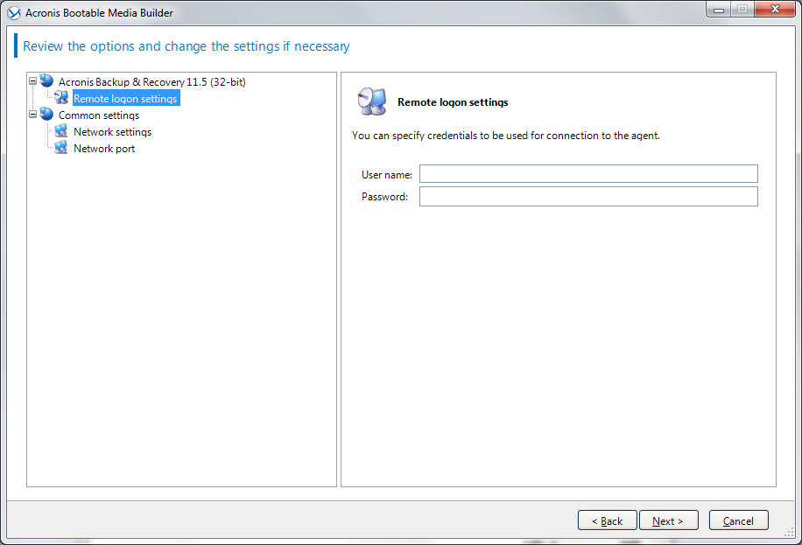The image size is (802, 545).
Task: Click the 'Password:' label
Action: [x=384, y=197]
